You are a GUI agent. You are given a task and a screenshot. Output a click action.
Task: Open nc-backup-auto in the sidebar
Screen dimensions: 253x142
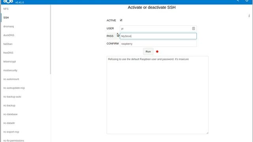(12, 97)
